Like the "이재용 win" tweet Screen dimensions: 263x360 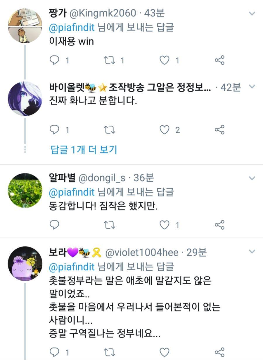[165, 60]
